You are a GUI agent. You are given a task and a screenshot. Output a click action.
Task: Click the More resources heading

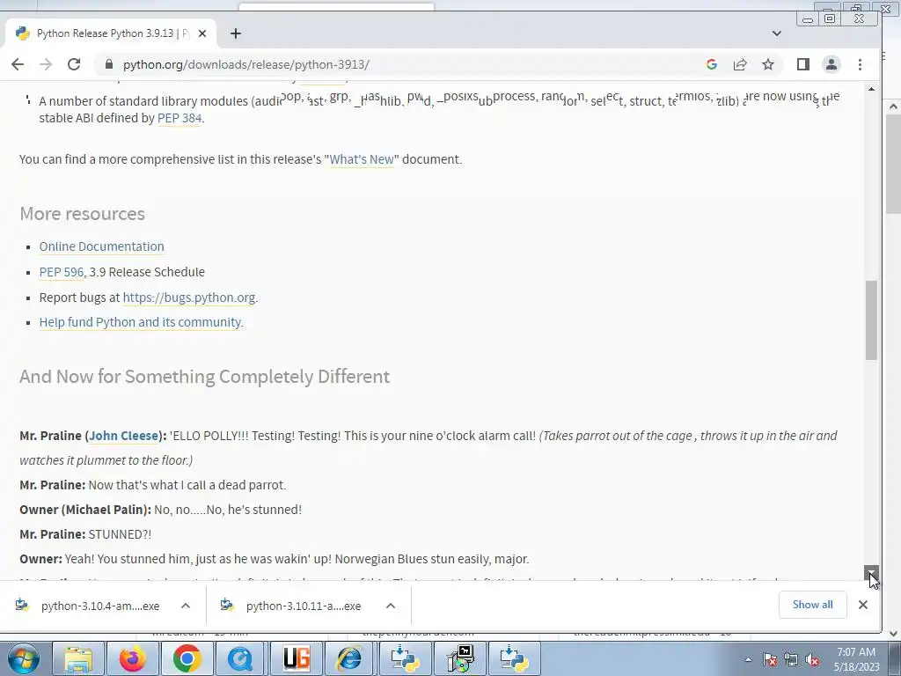(x=82, y=214)
